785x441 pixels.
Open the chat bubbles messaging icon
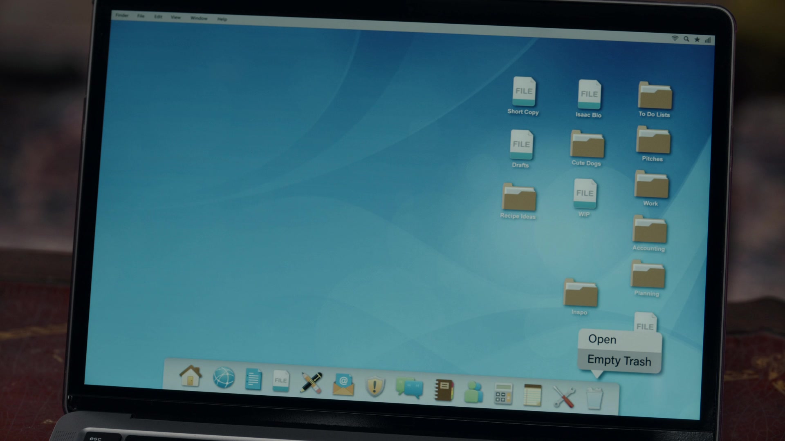409,388
